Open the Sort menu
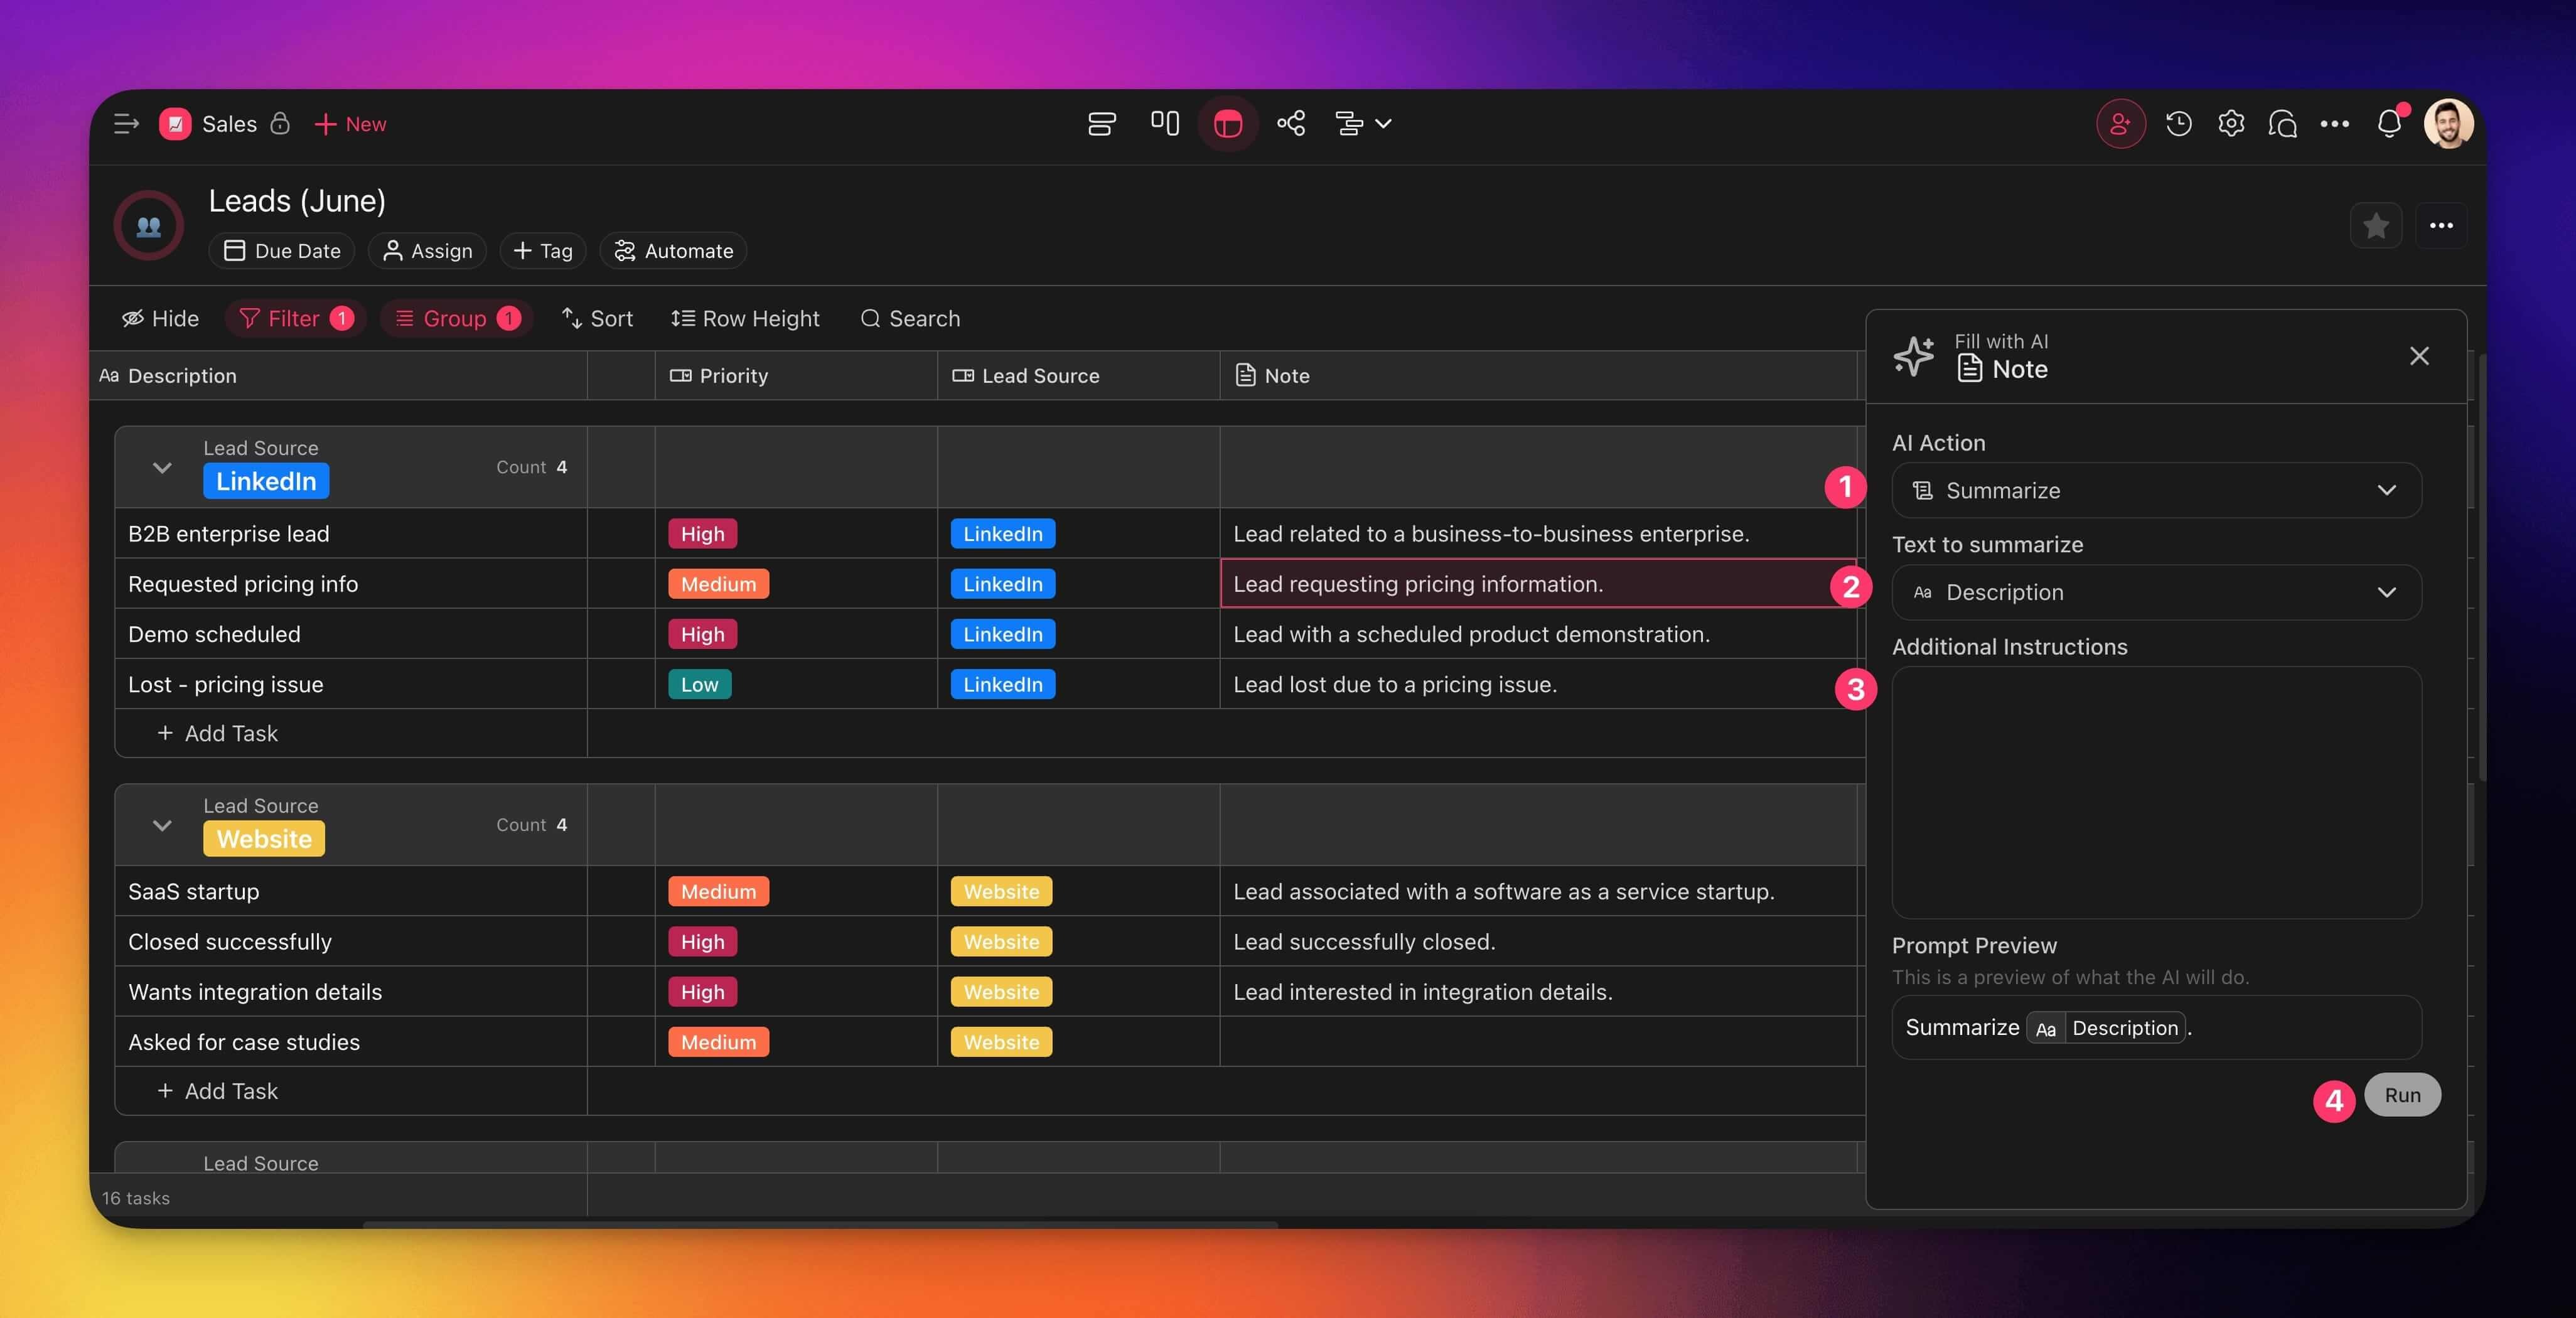The height and width of the screenshot is (1318, 2576). (x=597, y=318)
